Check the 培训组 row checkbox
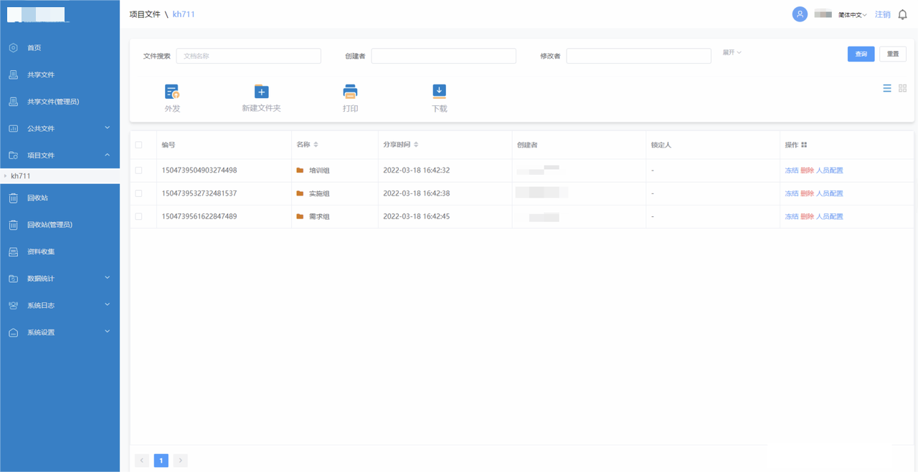The height and width of the screenshot is (472, 918). (x=139, y=170)
